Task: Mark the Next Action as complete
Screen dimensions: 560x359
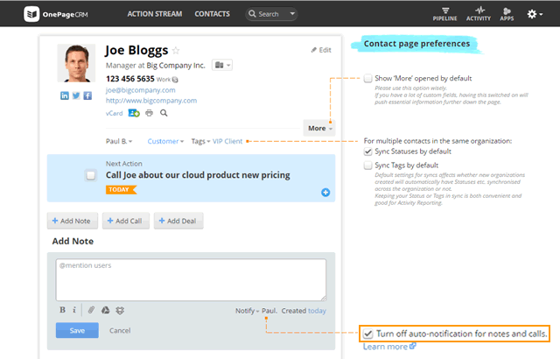Action: [91, 175]
